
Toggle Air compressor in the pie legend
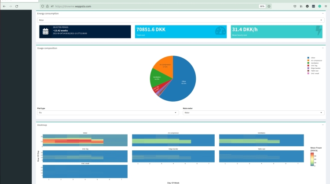314,60
